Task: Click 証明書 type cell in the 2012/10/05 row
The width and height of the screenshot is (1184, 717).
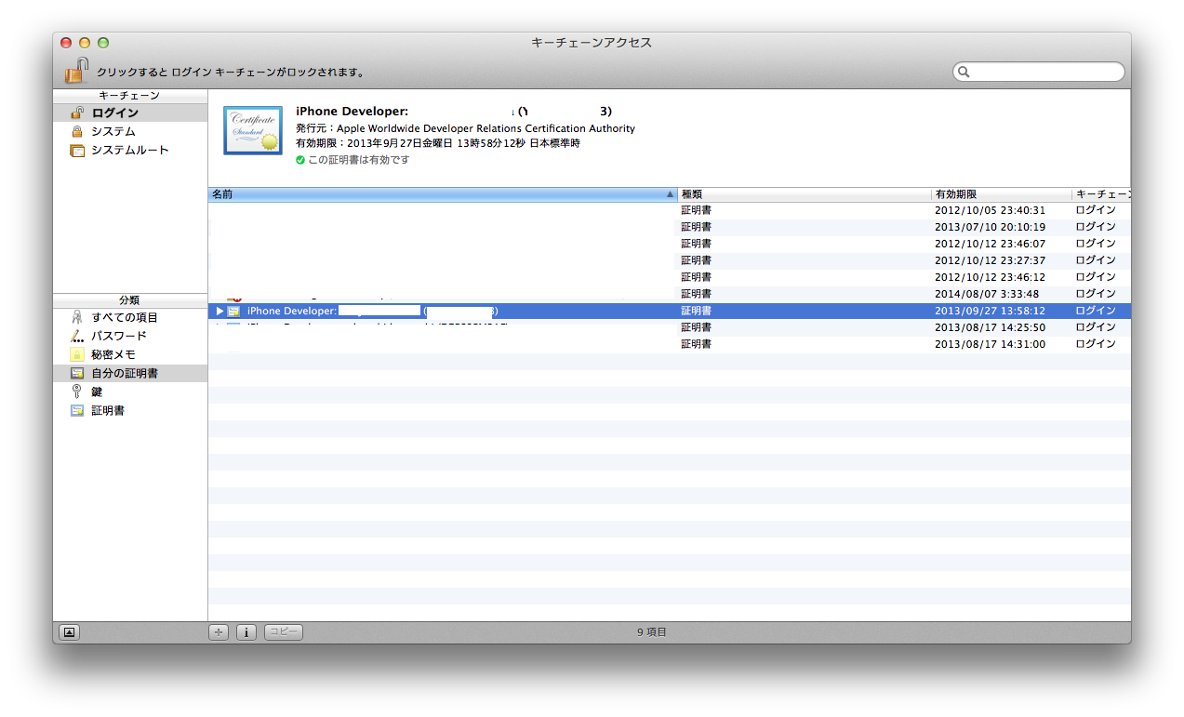Action: click(x=697, y=210)
